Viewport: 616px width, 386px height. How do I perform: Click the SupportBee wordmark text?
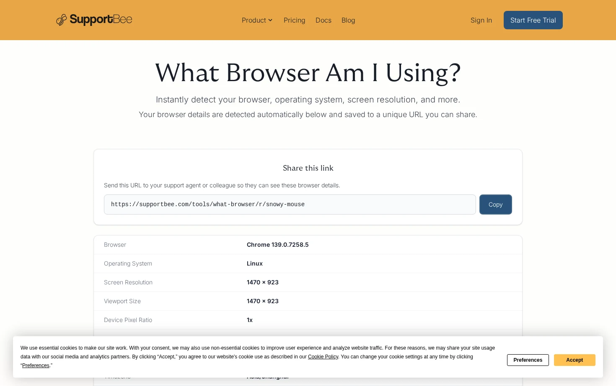point(101,20)
